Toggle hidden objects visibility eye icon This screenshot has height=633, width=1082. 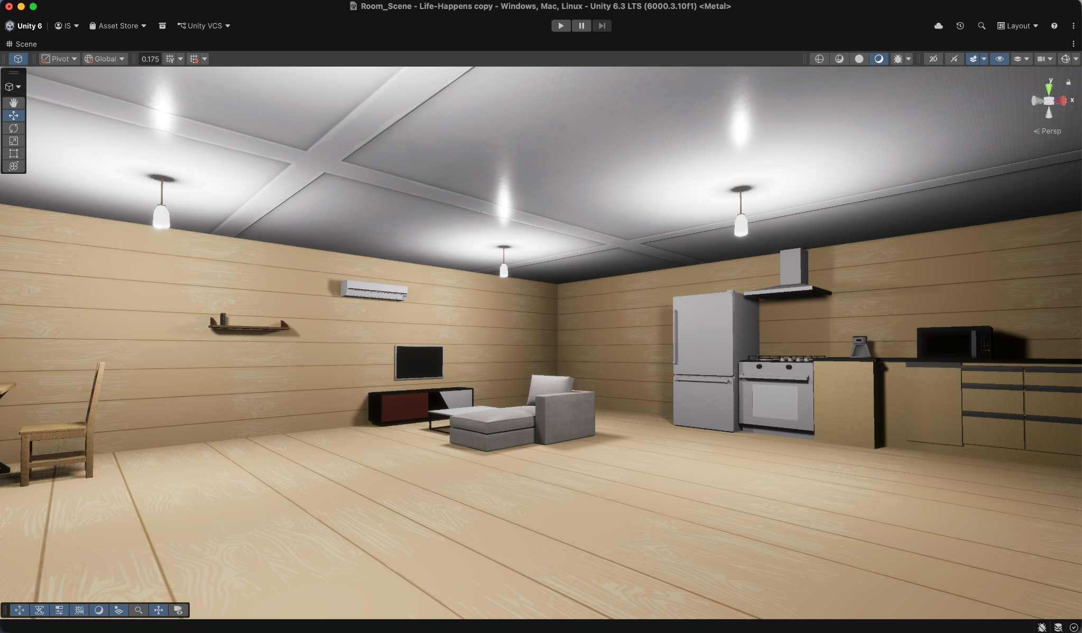tap(1000, 59)
